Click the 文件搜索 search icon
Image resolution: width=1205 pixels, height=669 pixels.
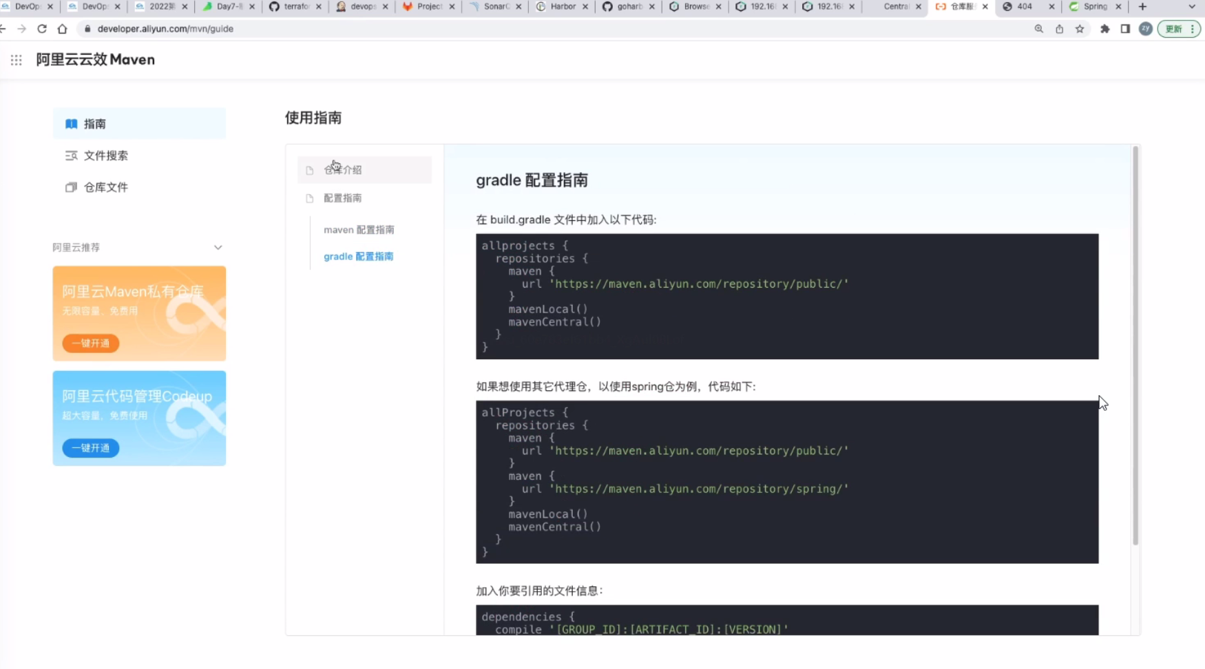coord(71,156)
